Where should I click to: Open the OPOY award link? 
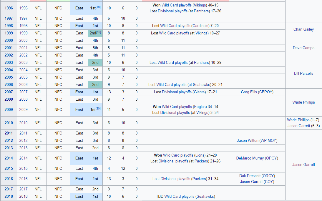[x=271, y=158]
